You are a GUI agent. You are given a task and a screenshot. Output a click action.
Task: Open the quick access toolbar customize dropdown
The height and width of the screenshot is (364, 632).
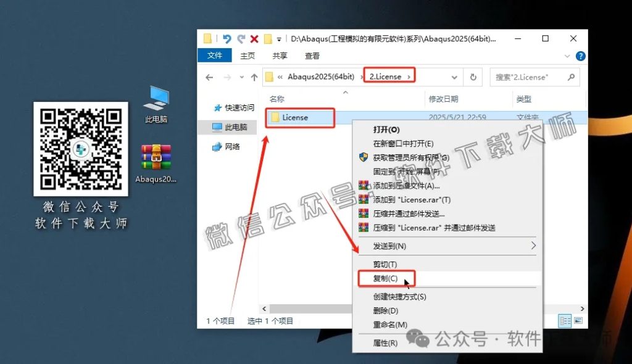click(x=278, y=39)
